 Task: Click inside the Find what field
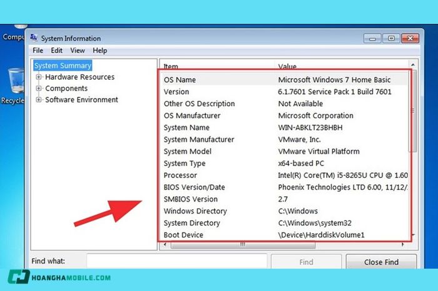point(177,261)
